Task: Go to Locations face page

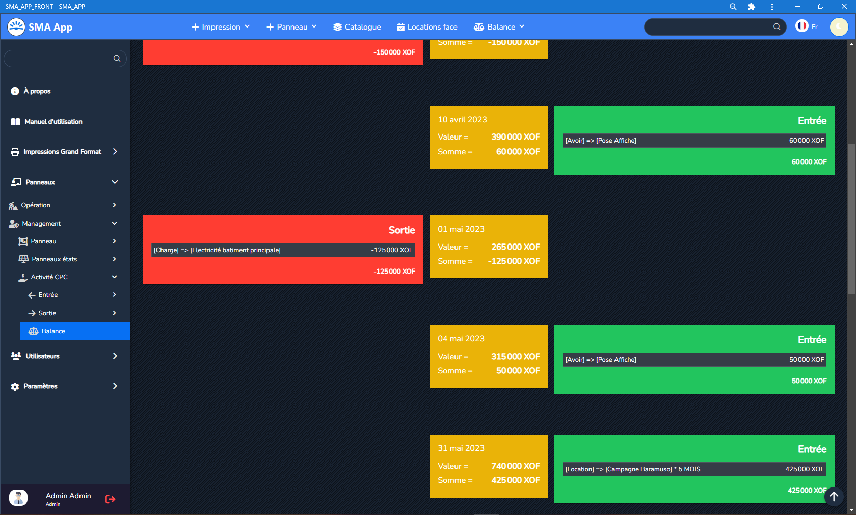Action: (x=427, y=27)
